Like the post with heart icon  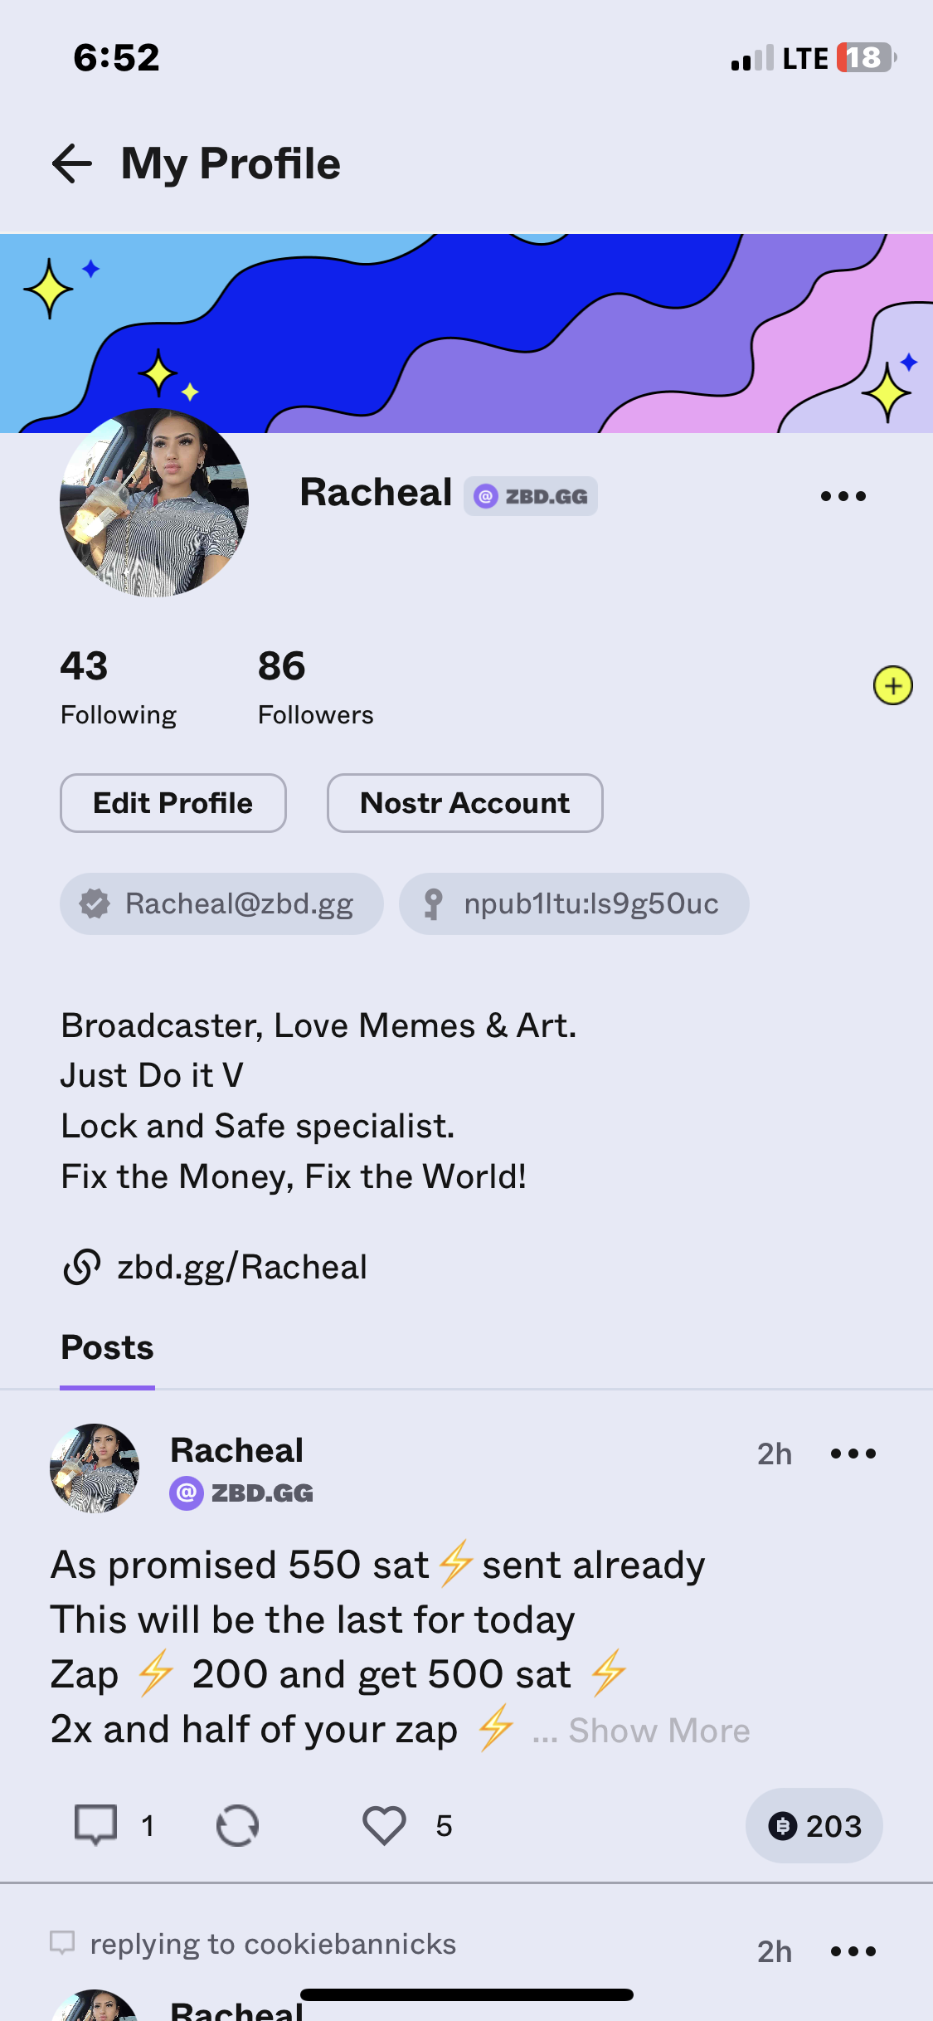click(x=384, y=1825)
